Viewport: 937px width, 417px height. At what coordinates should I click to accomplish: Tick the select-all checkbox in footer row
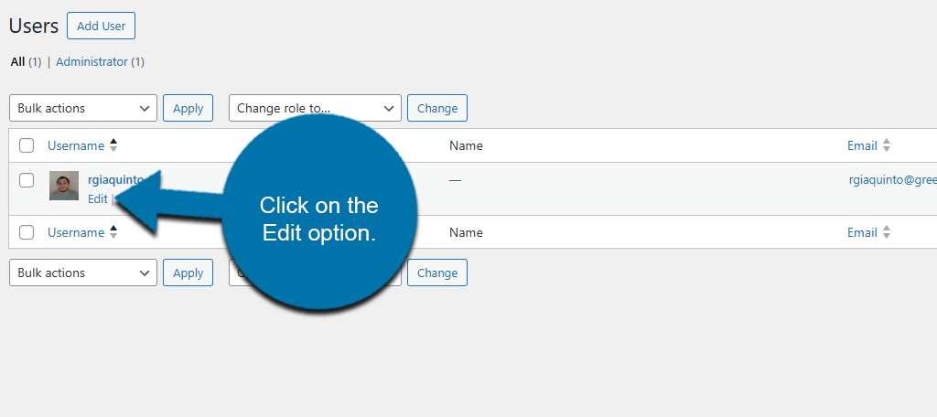(x=27, y=232)
